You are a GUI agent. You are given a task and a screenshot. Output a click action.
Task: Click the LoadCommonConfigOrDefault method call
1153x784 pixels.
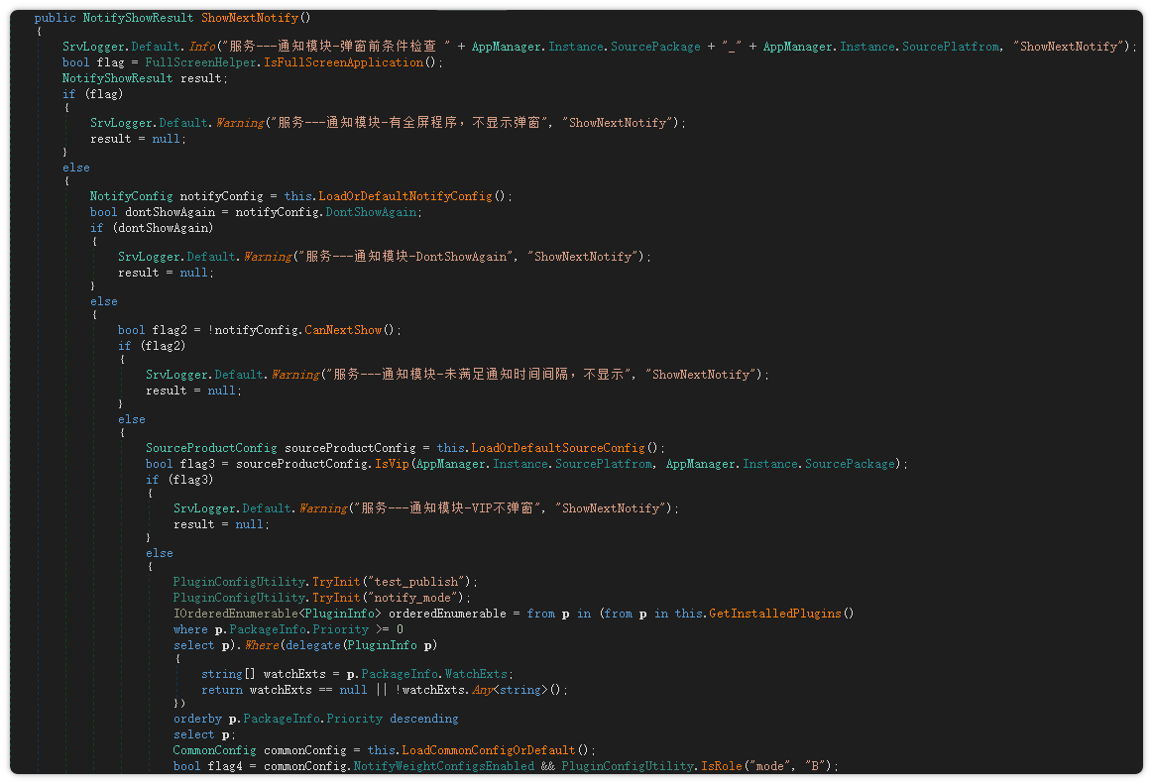488,750
